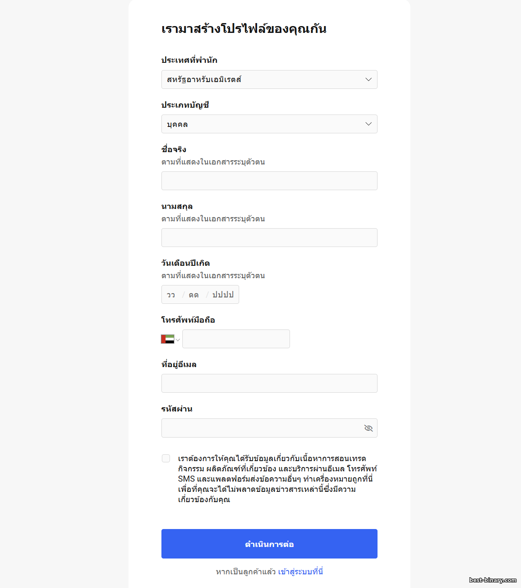The height and width of the screenshot is (588, 521).
Task: Toggle password visibility eye icon
Action: coord(368,428)
